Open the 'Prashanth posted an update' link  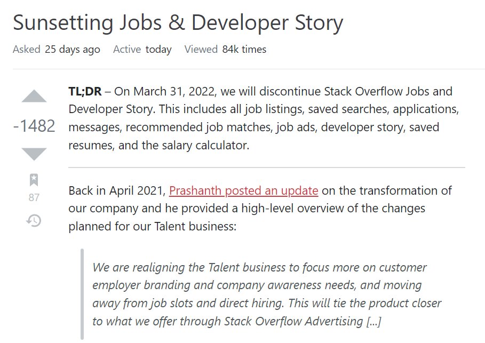click(243, 190)
